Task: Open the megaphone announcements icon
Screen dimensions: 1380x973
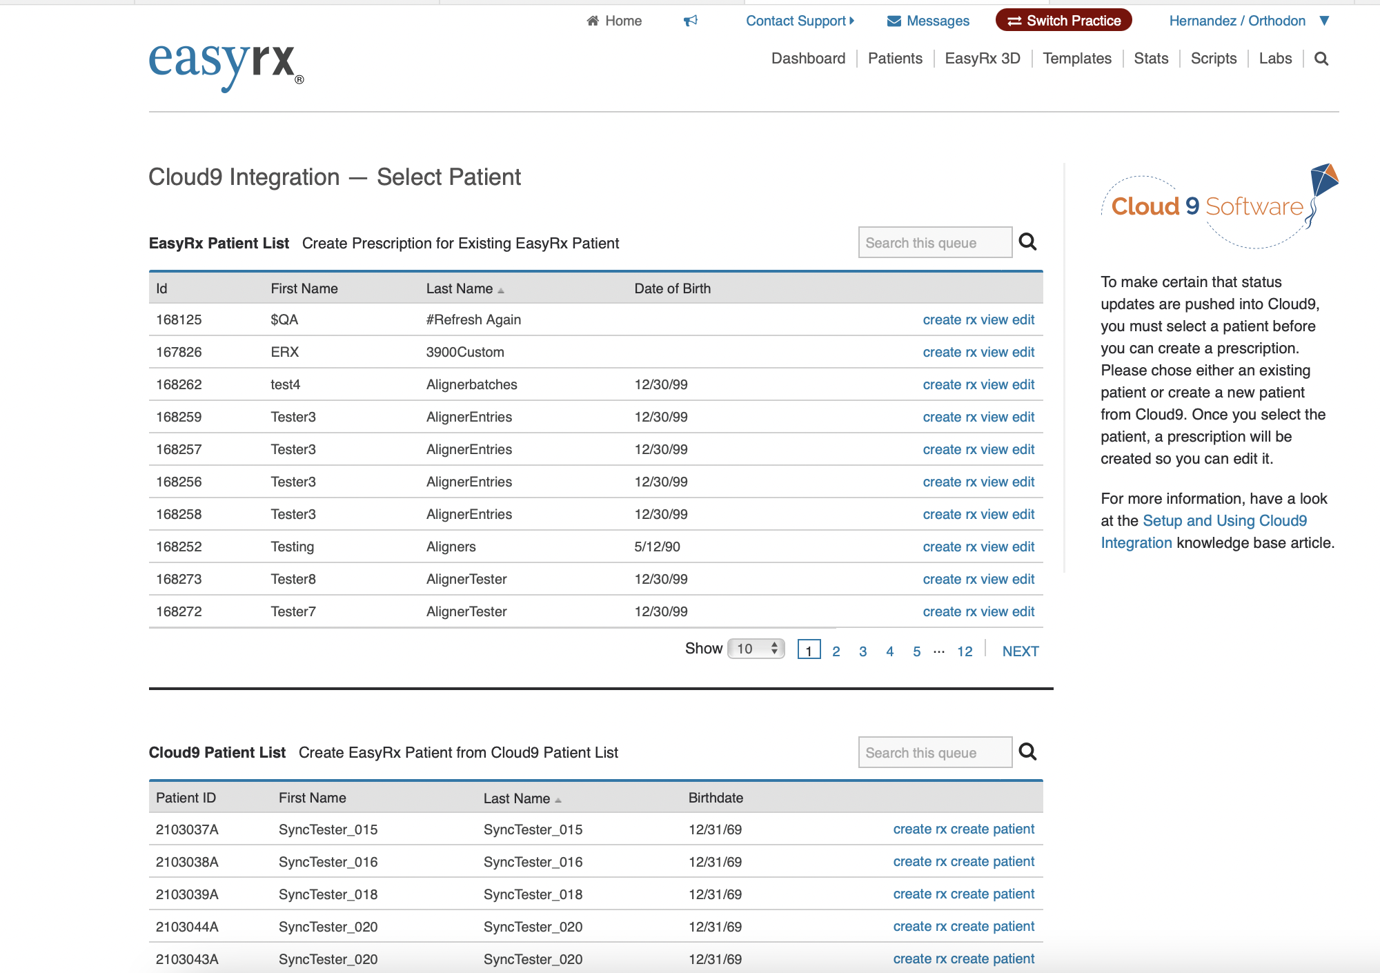Action: (691, 21)
